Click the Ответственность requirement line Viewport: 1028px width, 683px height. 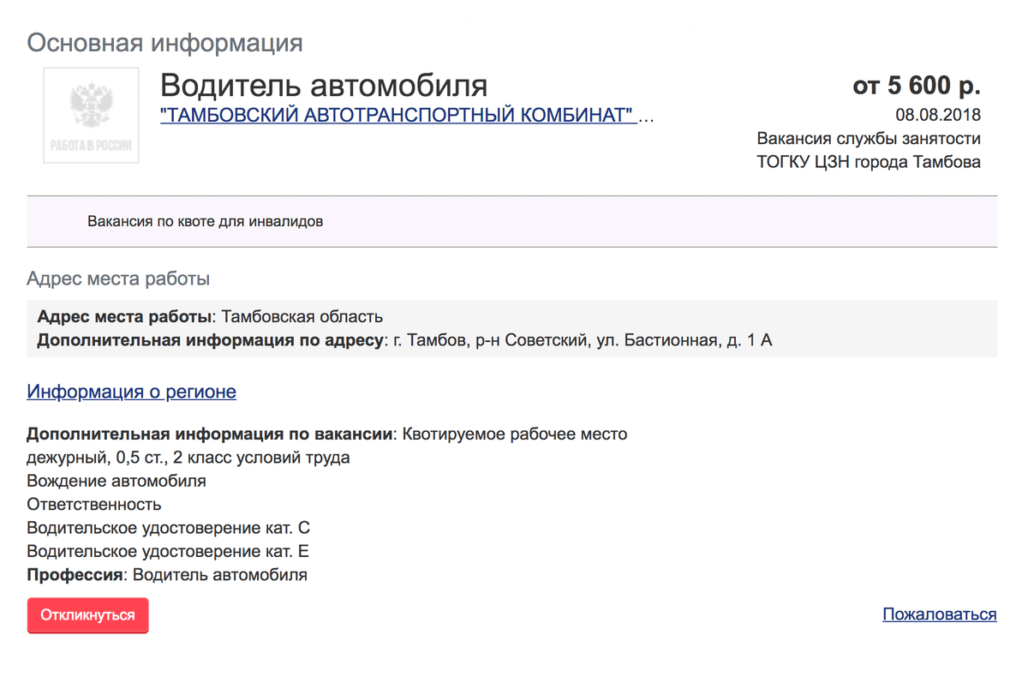(x=94, y=504)
